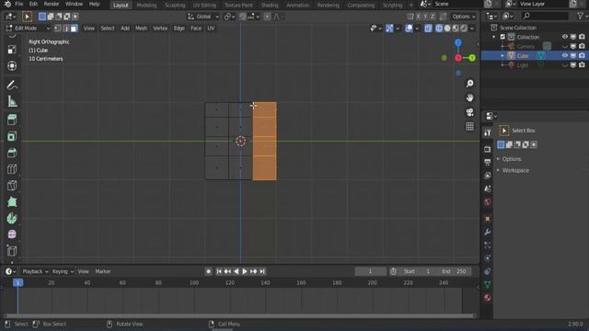Toggle Collection eye visibility icon
This screenshot has height=331, width=589.
(x=564, y=37)
